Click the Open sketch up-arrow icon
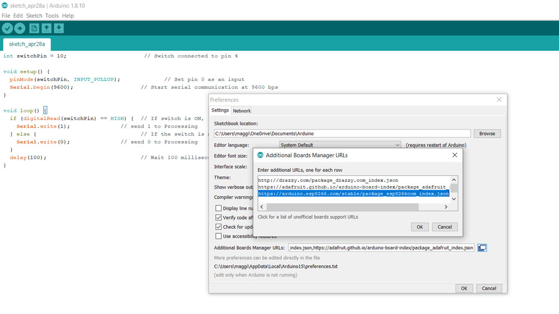Image resolution: width=559 pixels, height=314 pixels. 46,28
